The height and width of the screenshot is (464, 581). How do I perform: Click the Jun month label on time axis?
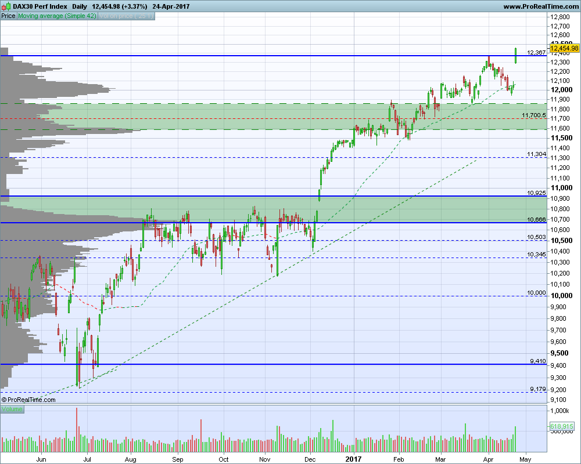pyautogui.click(x=41, y=459)
